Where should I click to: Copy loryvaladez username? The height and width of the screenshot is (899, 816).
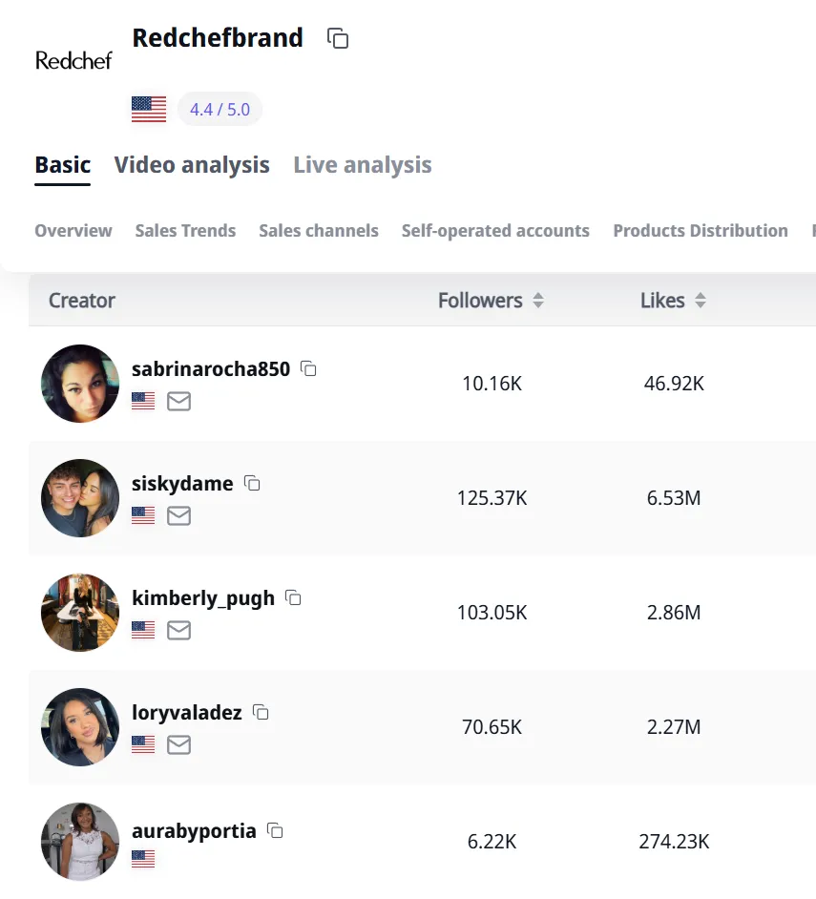[x=261, y=712]
